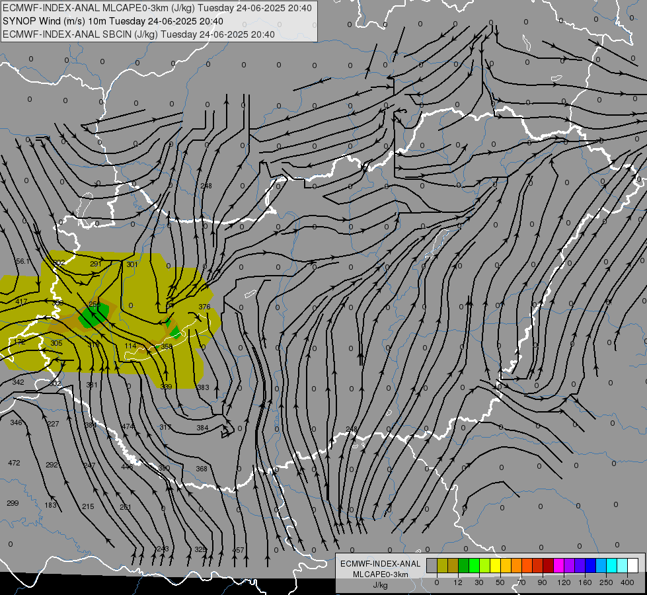Click the map value 299
647x595 pixels.
coord(13,503)
